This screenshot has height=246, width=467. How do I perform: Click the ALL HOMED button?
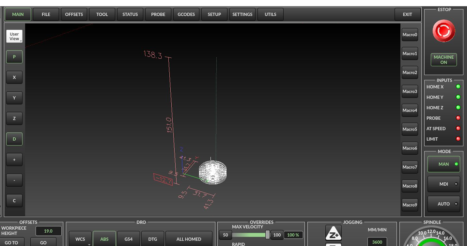(x=189, y=239)
